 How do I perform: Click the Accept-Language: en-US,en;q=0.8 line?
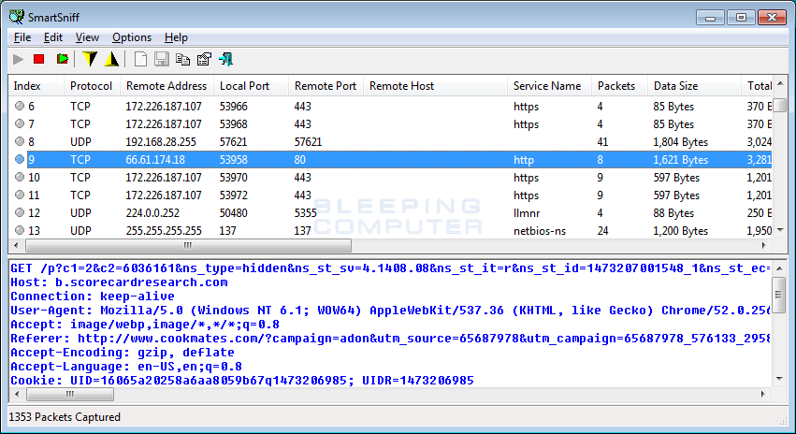click(x=126, y=366)
